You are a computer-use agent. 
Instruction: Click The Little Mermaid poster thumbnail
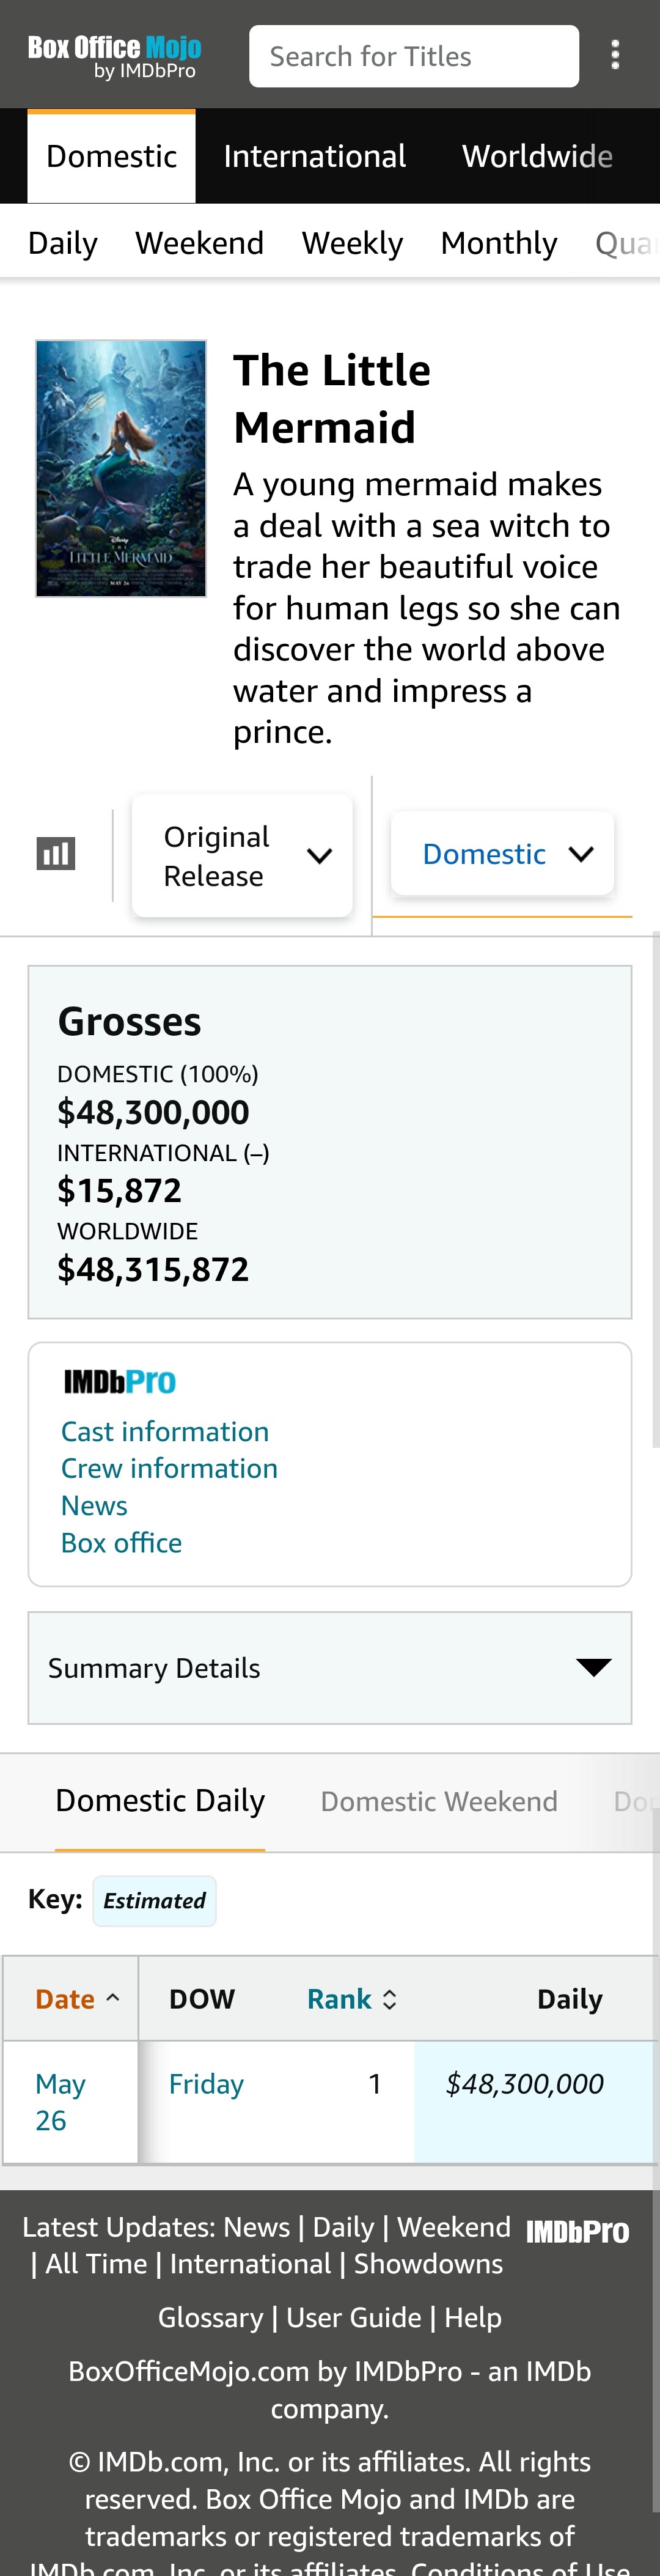121,468
